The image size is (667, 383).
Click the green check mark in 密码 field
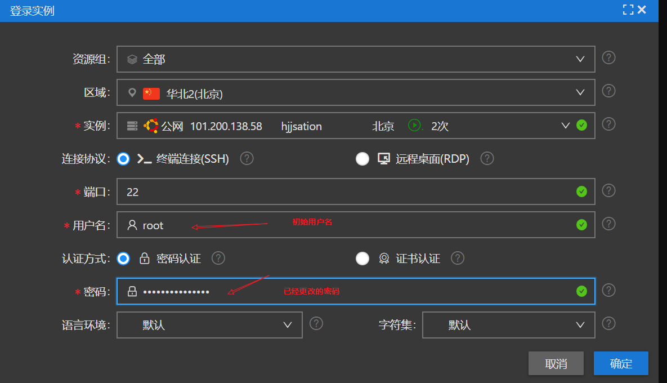581,291
